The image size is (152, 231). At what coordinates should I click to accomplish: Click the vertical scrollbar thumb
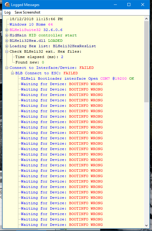click(x=146, y=62)
